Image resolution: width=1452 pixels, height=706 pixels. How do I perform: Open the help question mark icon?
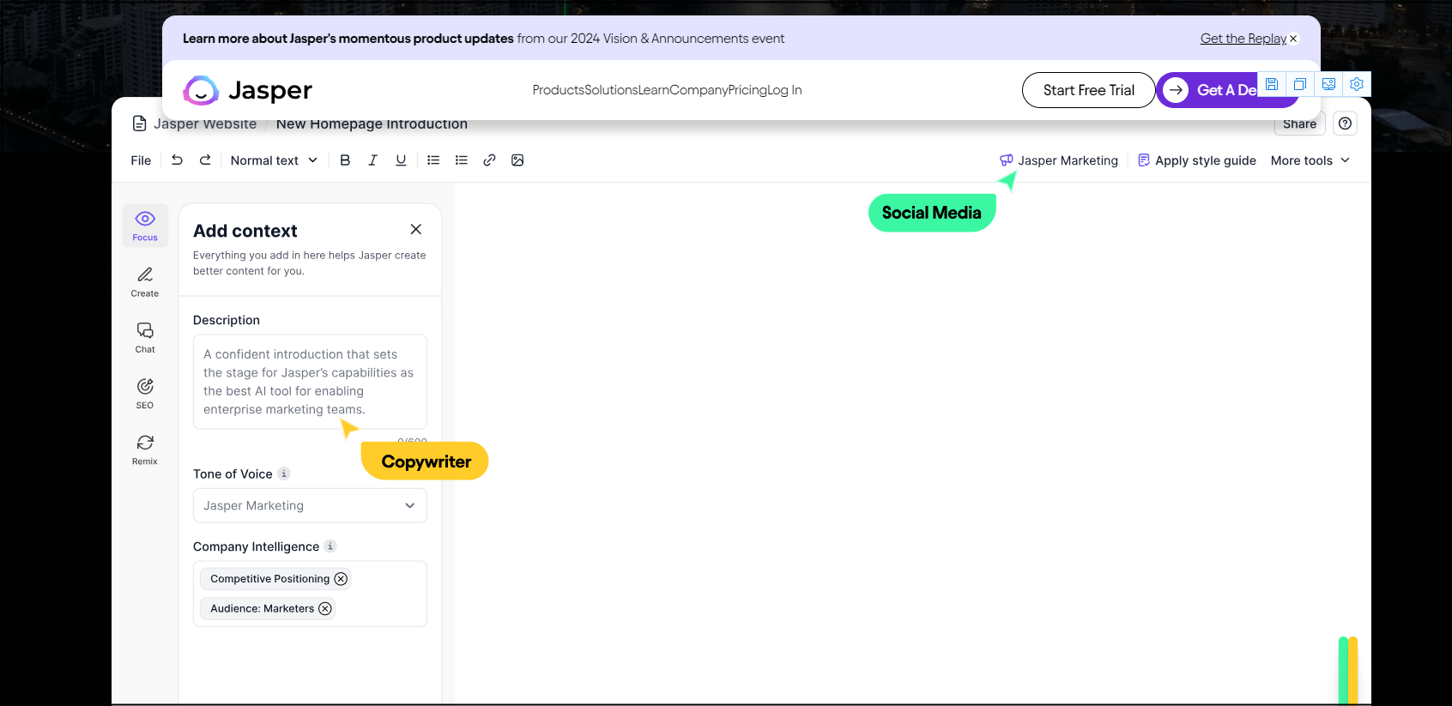click(x=1345, y=124)
